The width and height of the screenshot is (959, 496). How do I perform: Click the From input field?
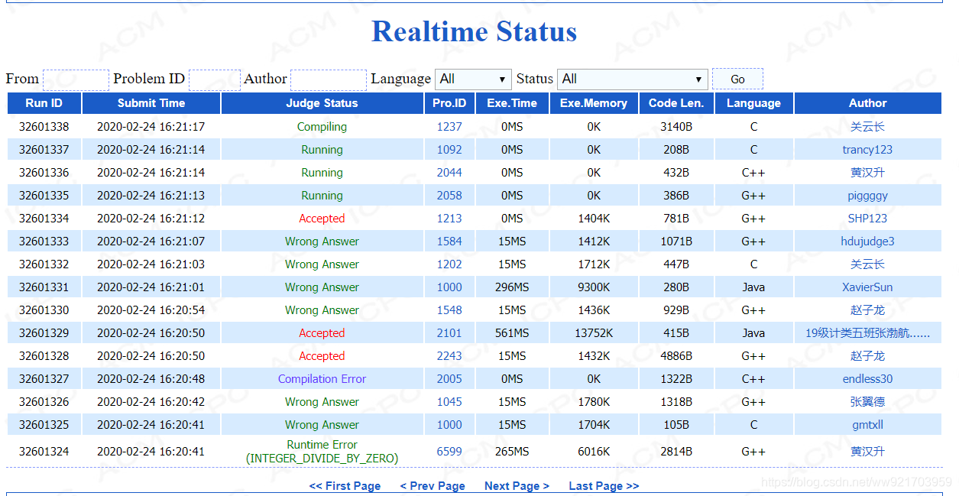point(76,79)
